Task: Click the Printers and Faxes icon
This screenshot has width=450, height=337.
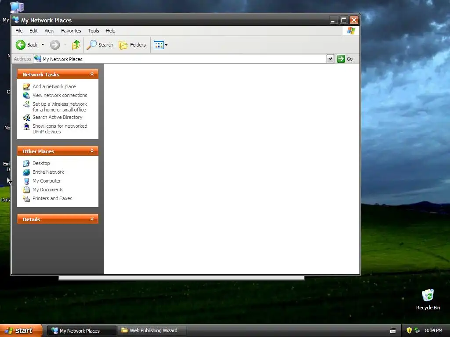Action: (26, 199)
